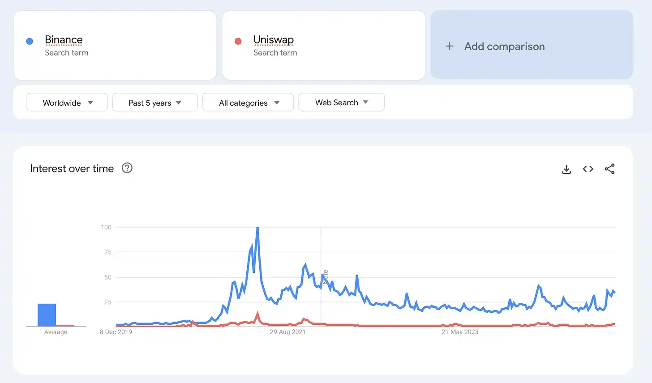Download the interest over time data

coord(566,169)
